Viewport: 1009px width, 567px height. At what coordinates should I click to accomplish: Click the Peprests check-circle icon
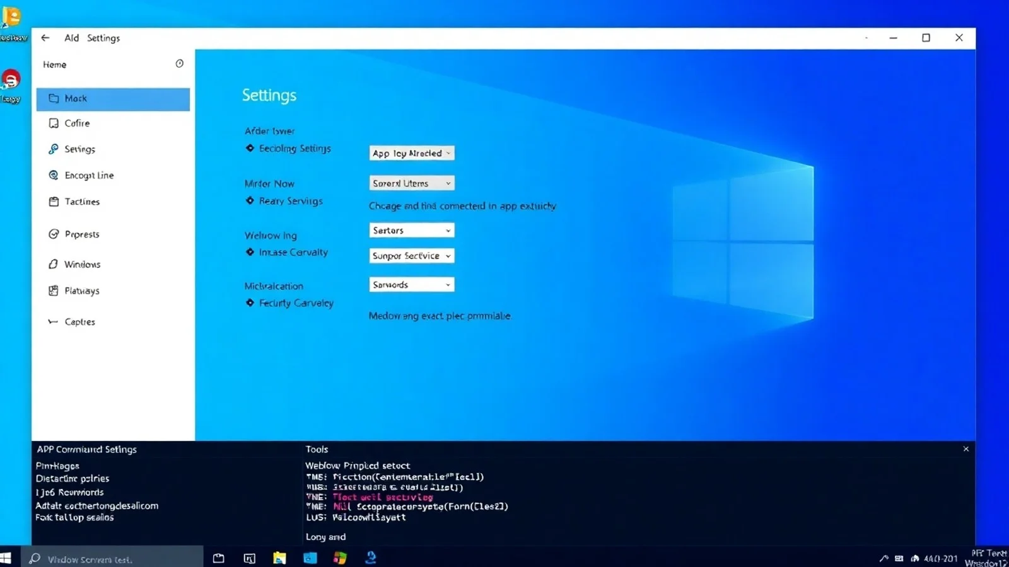54,234
